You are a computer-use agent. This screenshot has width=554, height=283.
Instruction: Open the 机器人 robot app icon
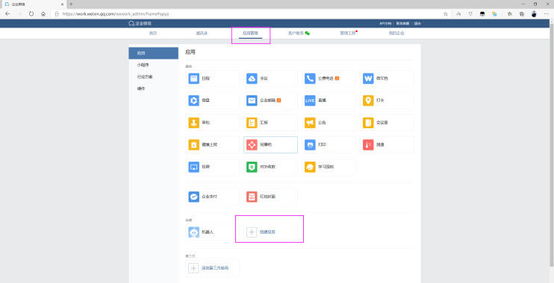[x=193, y=232]
